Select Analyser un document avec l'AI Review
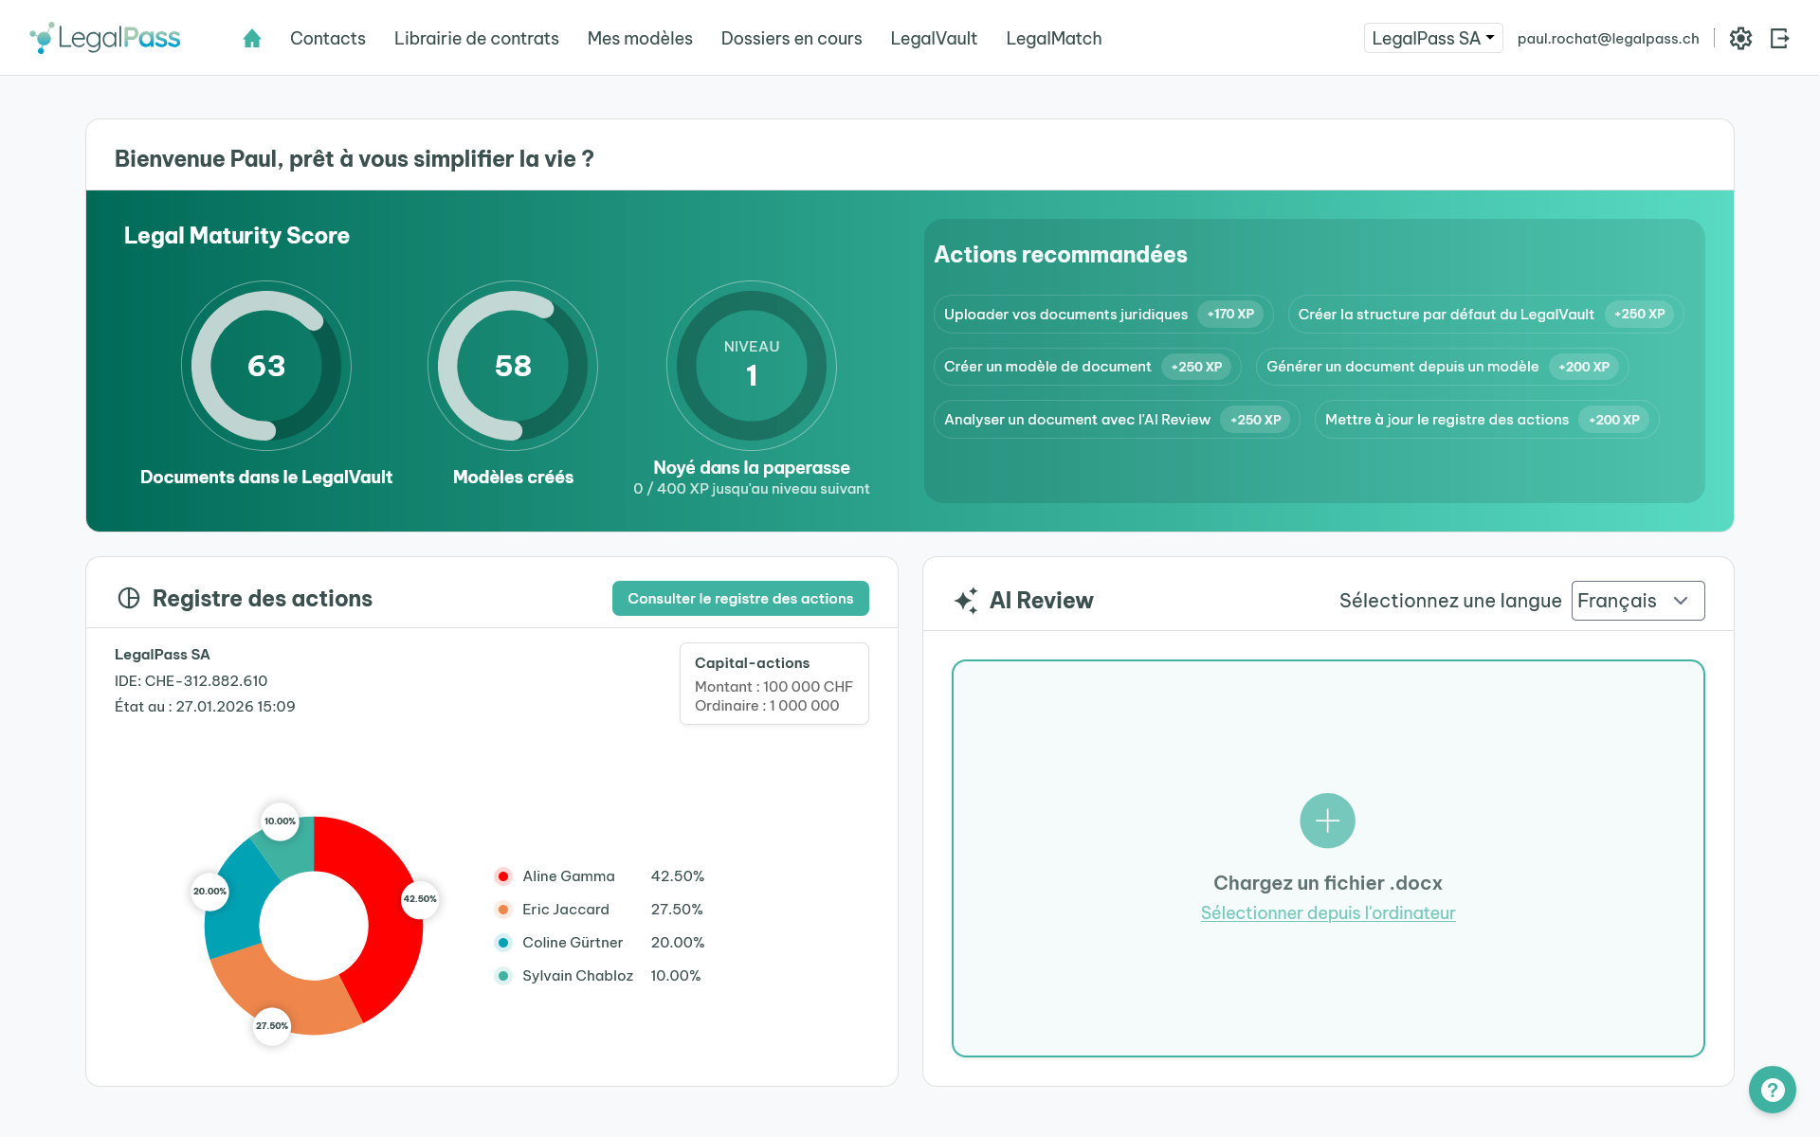1820x1137 pixels. tap(1117, 420)
